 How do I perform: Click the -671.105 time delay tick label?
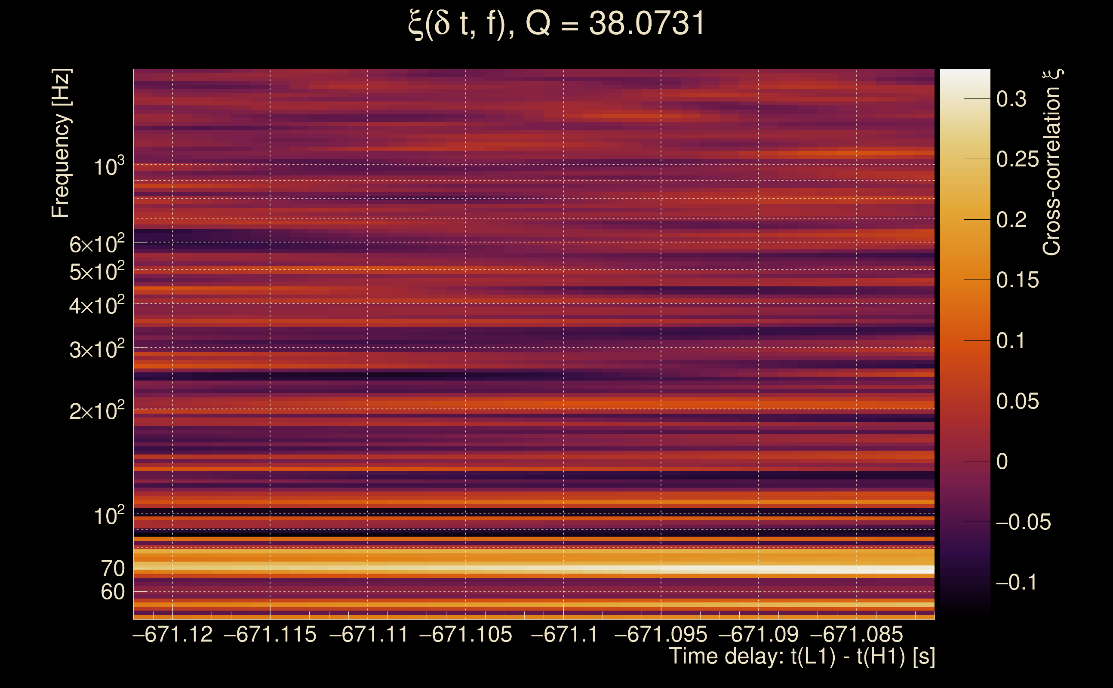[x=465, y=634]
